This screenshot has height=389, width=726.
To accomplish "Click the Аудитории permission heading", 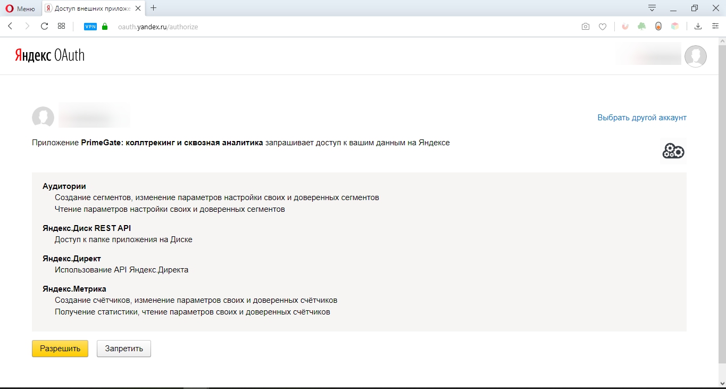I will tap(64, 186).
